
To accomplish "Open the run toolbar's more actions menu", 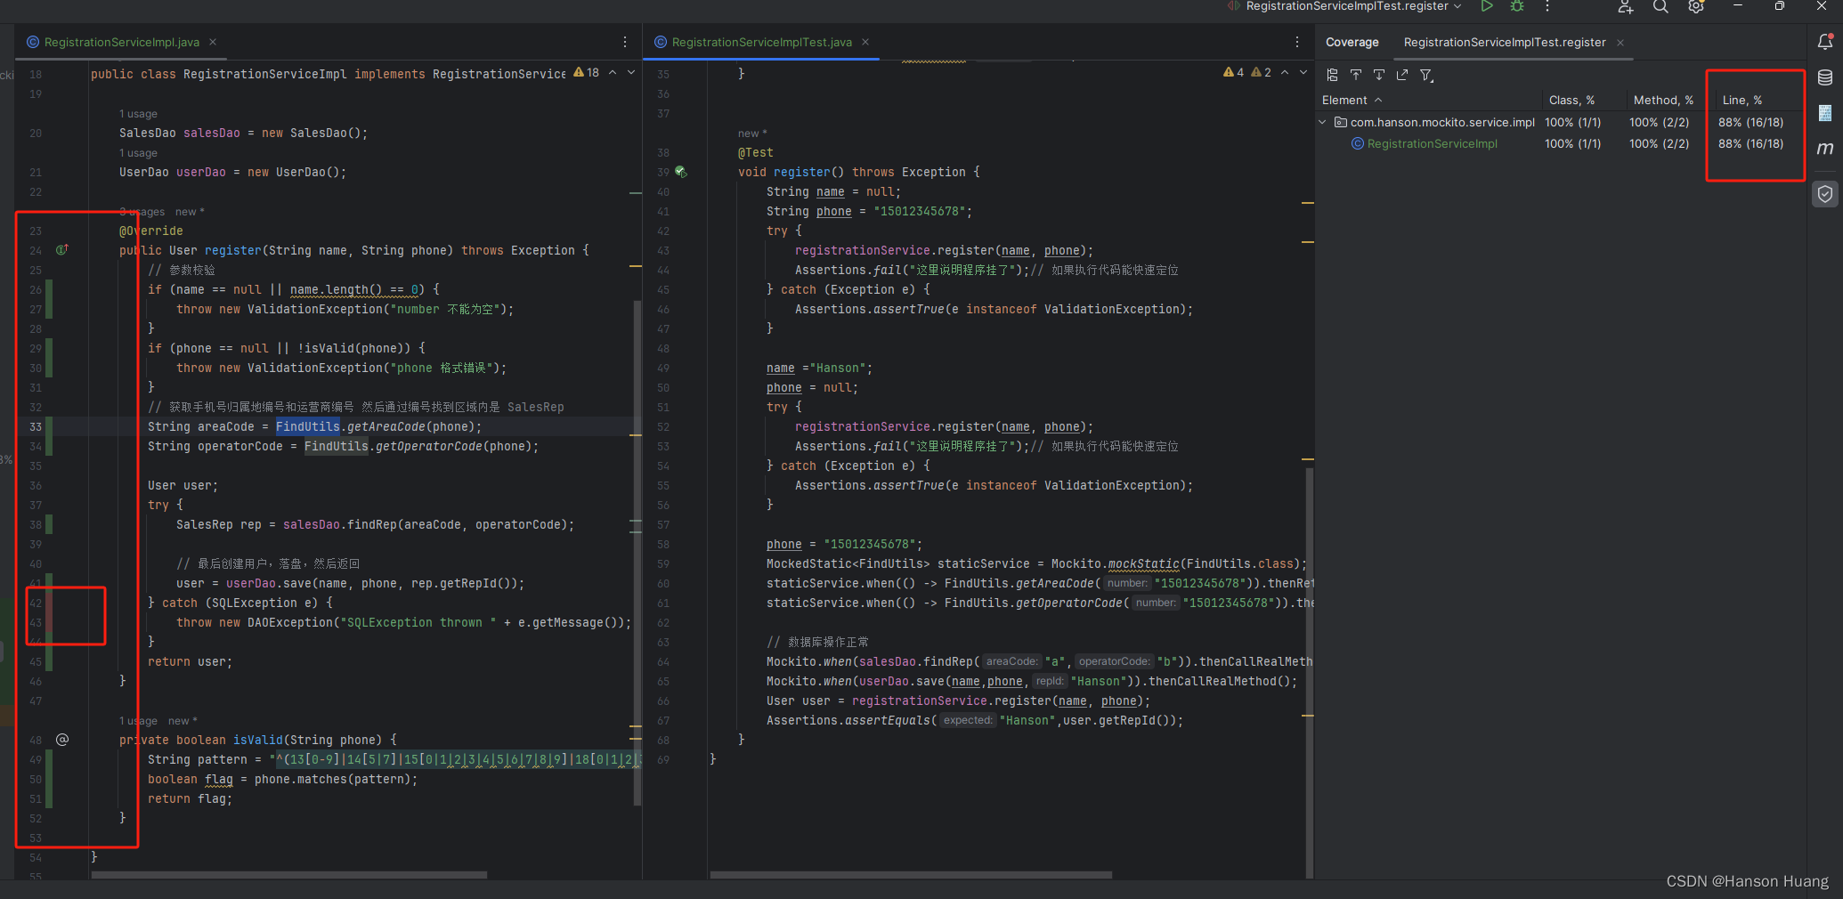I will (1547, 6).
